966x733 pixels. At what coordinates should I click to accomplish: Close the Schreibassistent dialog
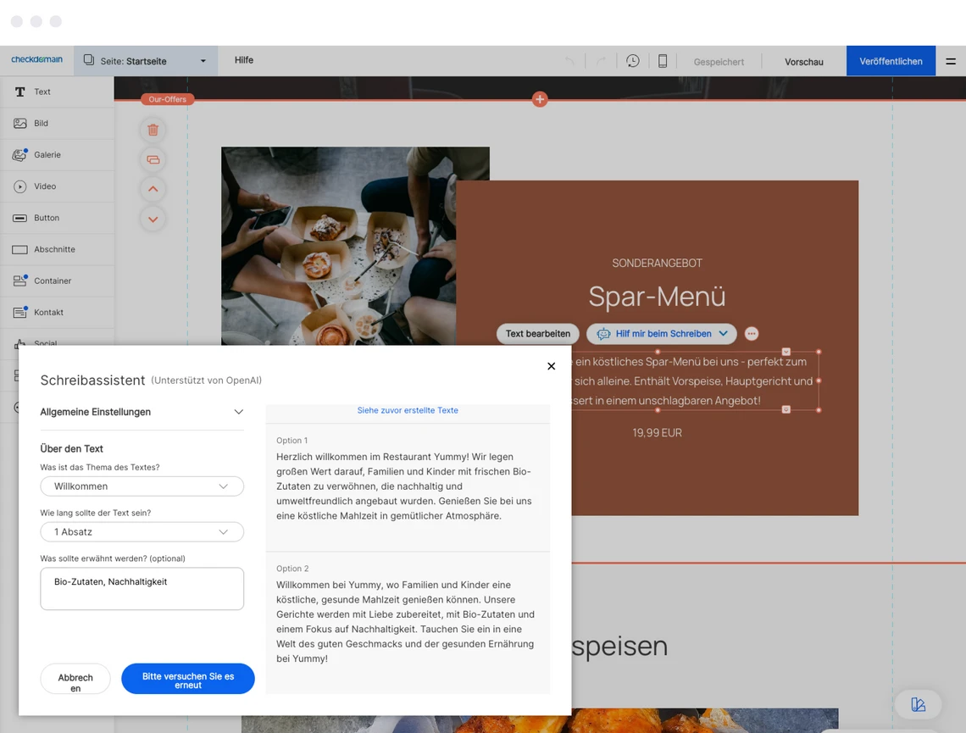[551, 366]
